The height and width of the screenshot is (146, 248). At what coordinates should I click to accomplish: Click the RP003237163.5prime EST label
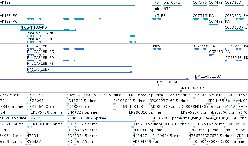click(169, 101)
